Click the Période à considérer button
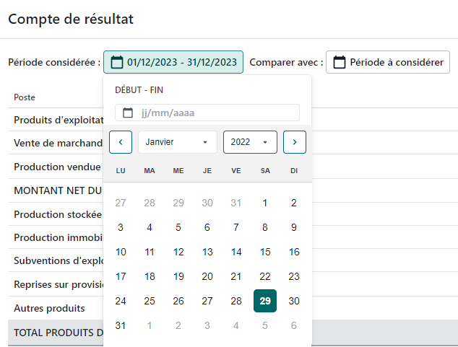 tap(388, 62)
